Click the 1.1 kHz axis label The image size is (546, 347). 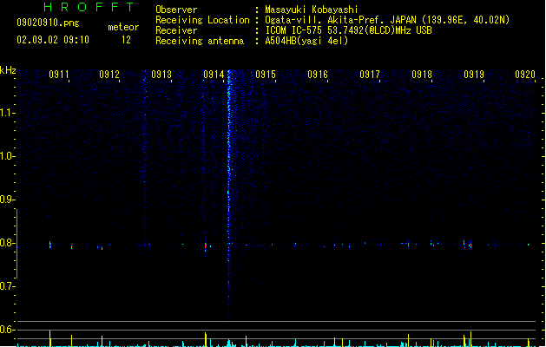point(7,113)
